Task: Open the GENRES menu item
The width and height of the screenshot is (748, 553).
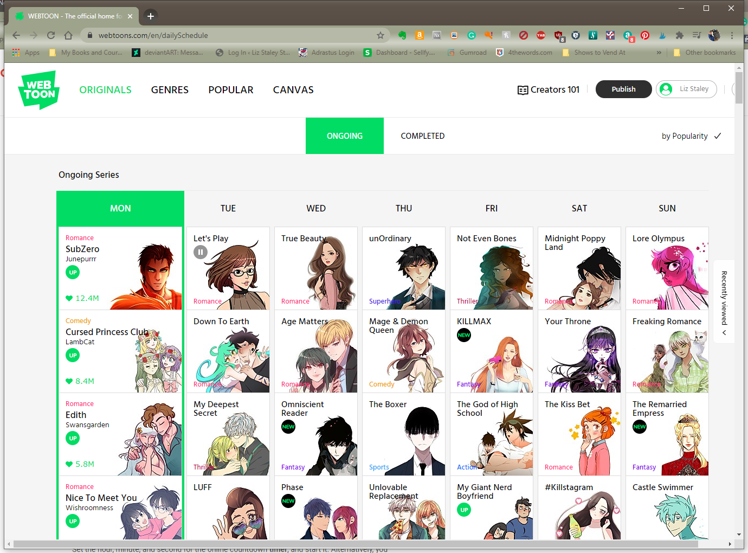Action: coord(170,90)
